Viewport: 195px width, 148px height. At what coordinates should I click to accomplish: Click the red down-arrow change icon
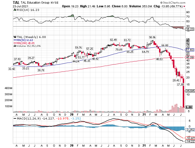pos(184,6)
